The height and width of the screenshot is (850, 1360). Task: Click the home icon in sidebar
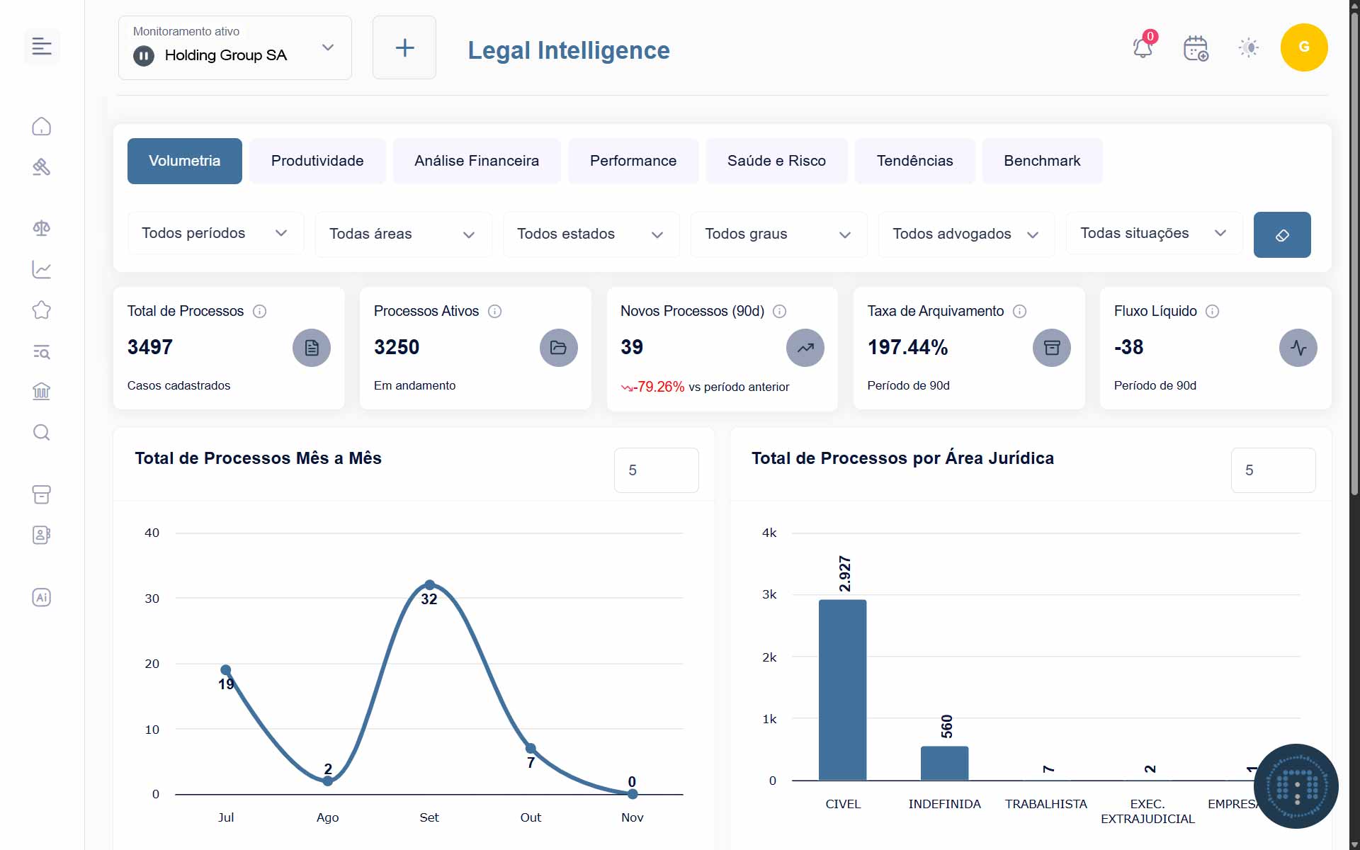[x=42, y=127]
